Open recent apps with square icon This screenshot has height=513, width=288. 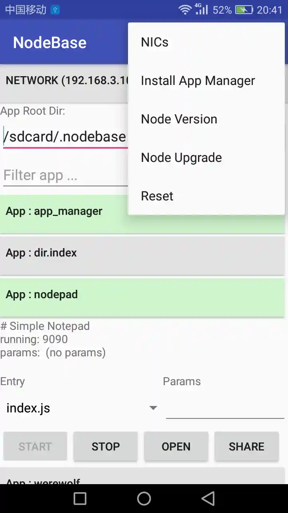click(80, 499)
